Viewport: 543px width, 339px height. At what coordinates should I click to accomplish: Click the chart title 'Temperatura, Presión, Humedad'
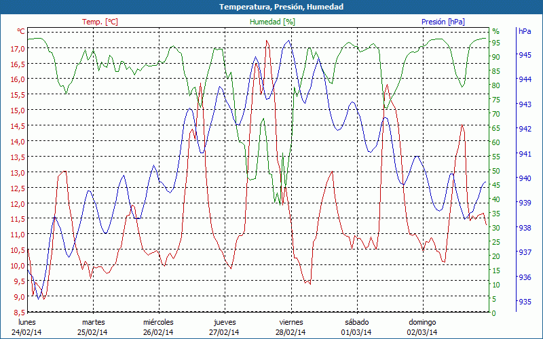point(271,7)
